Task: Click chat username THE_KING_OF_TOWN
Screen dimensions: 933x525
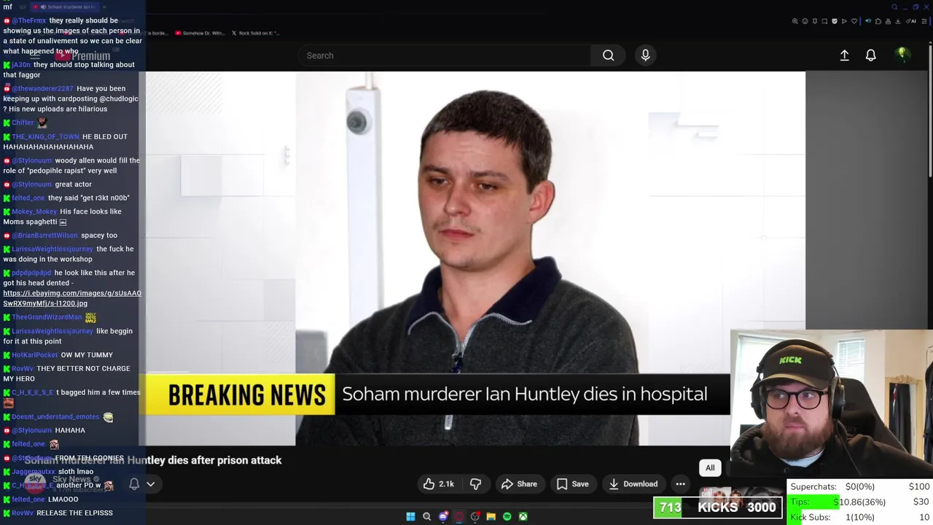Action: (x=45, y=137)
